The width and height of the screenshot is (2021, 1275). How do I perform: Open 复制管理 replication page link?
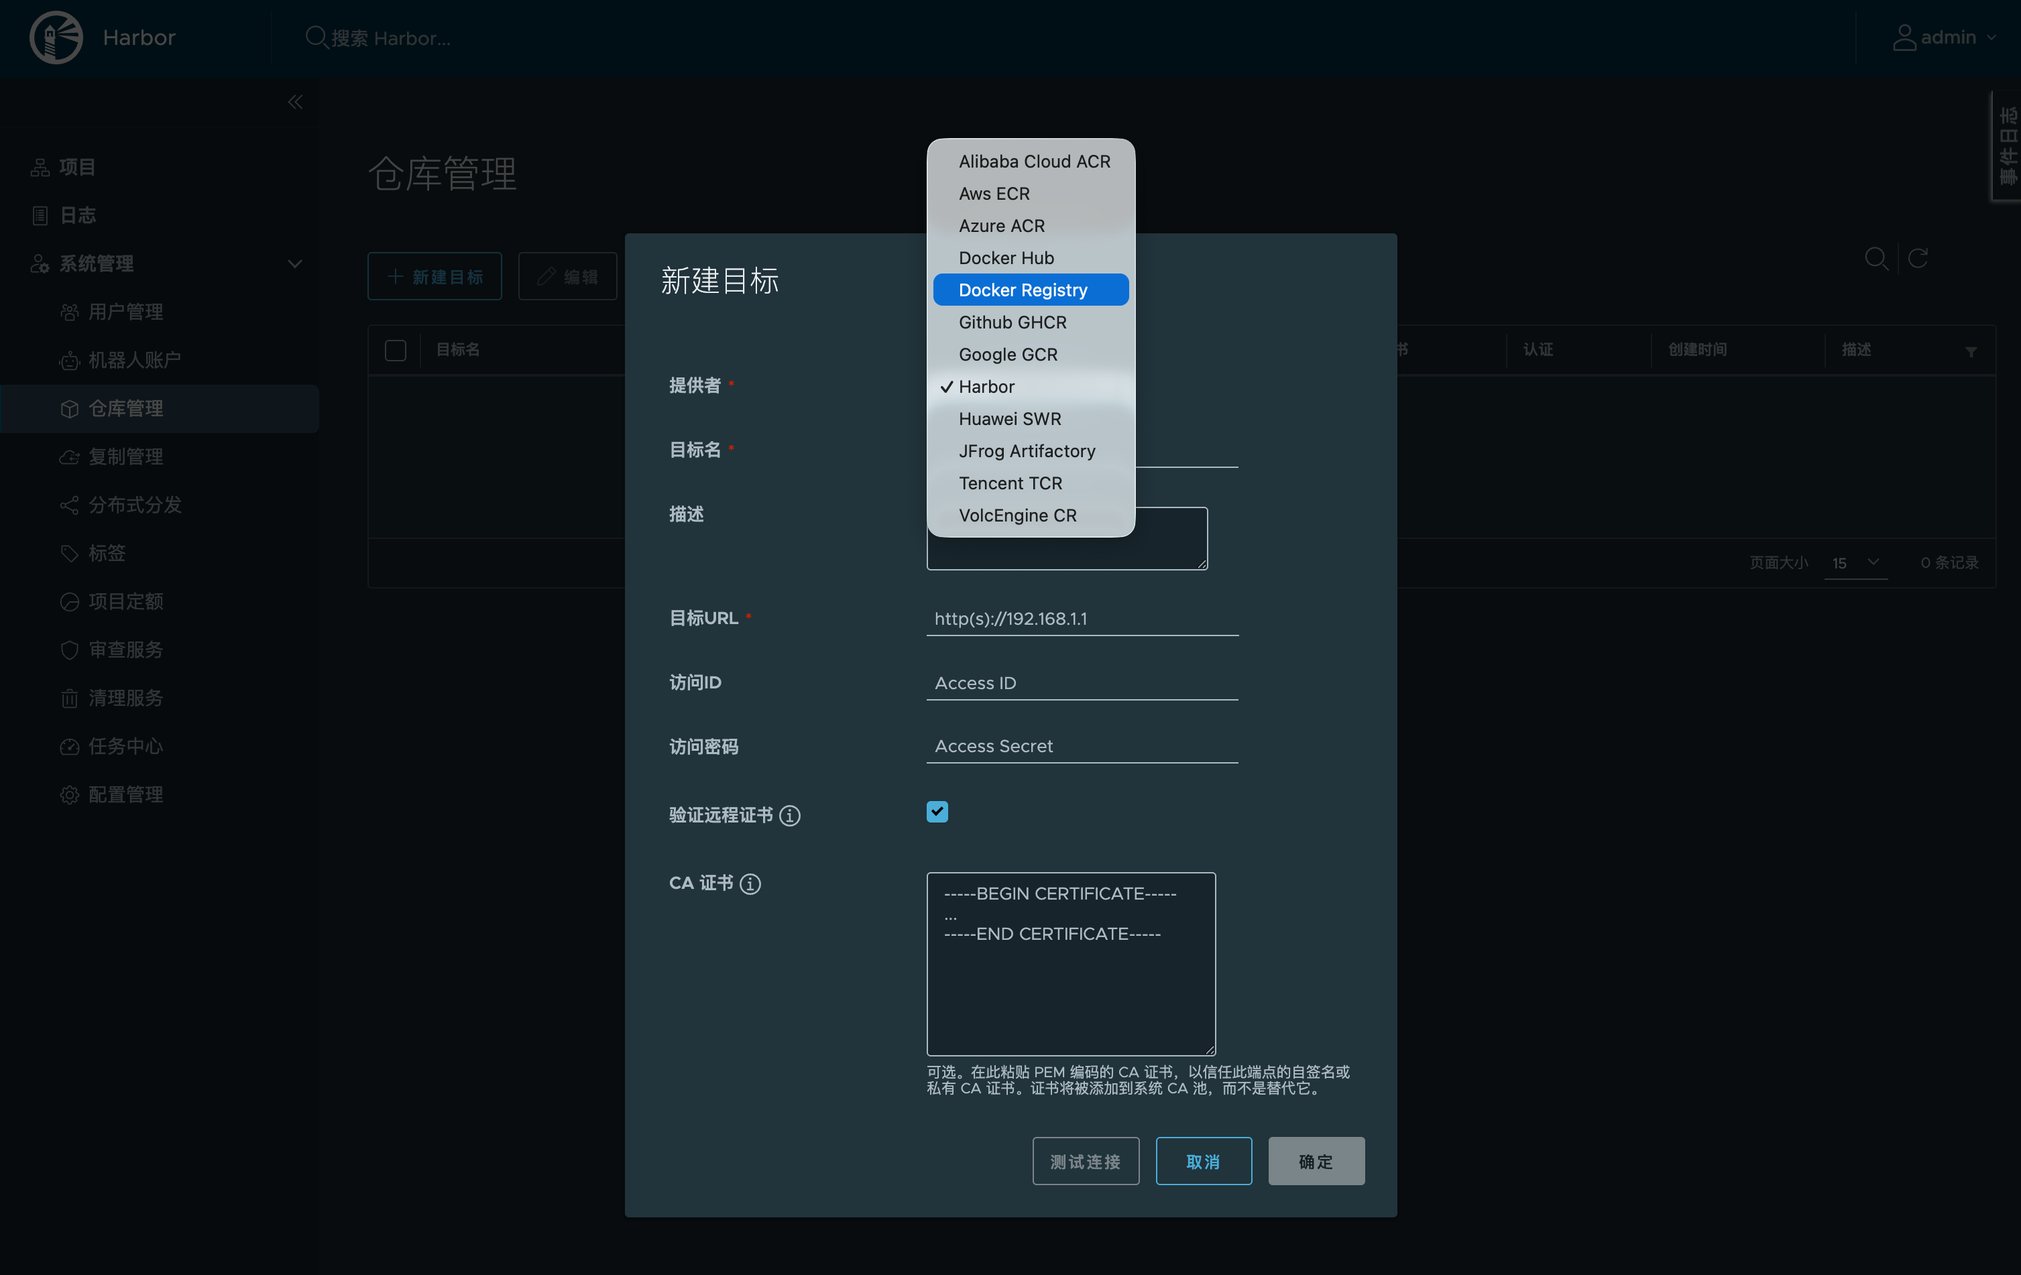click(x=126, y=457)
